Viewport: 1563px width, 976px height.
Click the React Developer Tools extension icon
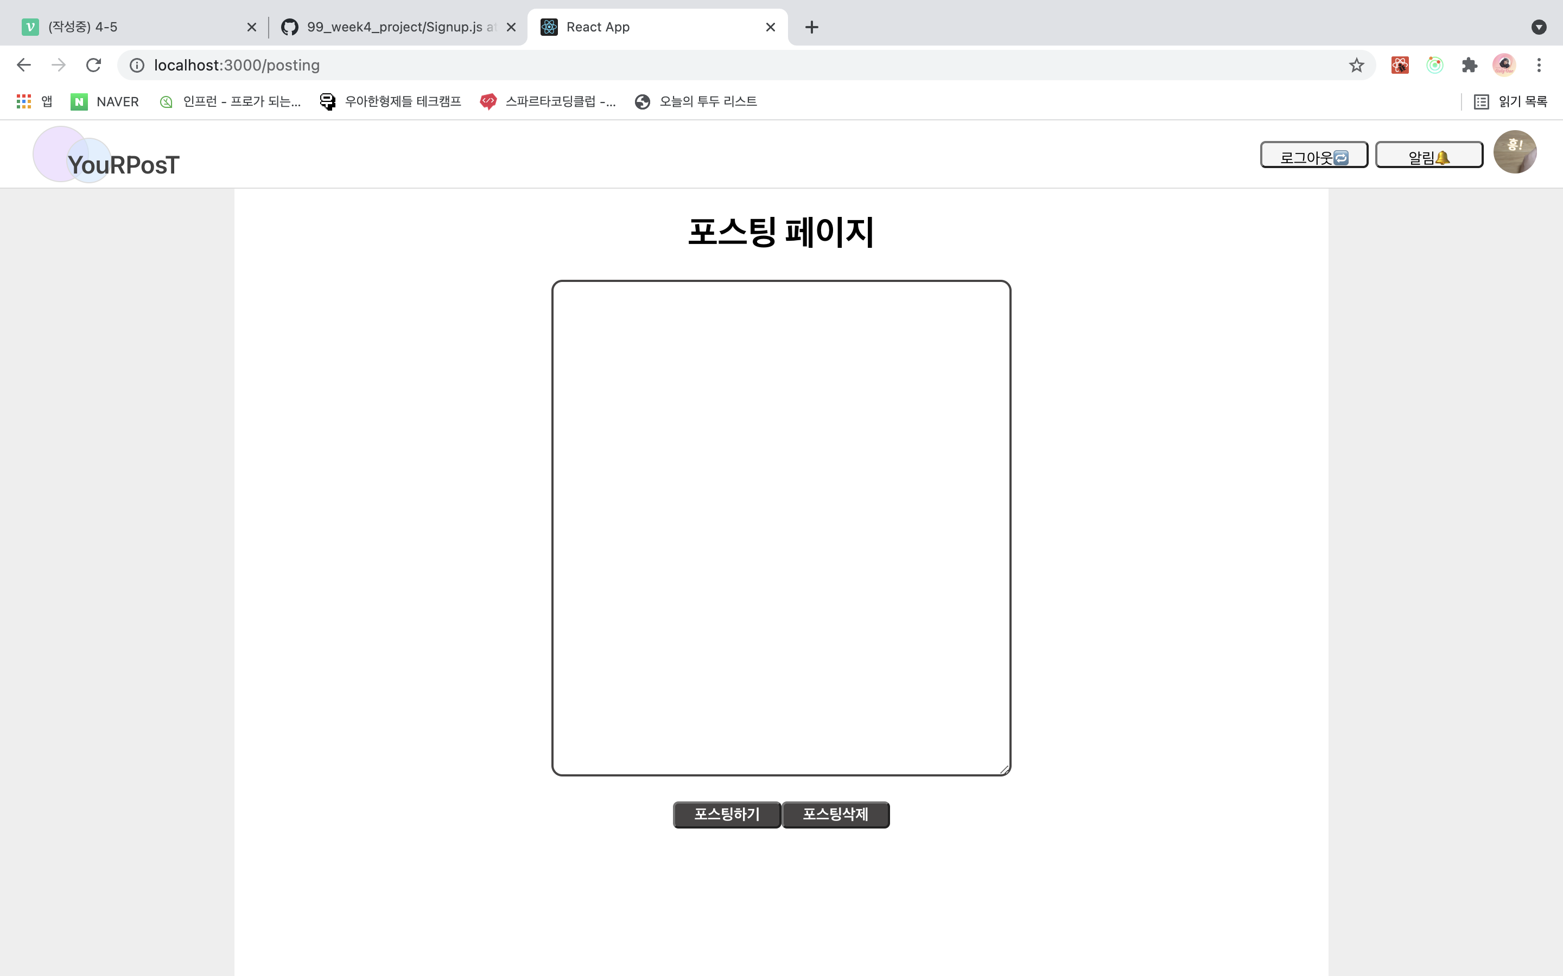1400,65
